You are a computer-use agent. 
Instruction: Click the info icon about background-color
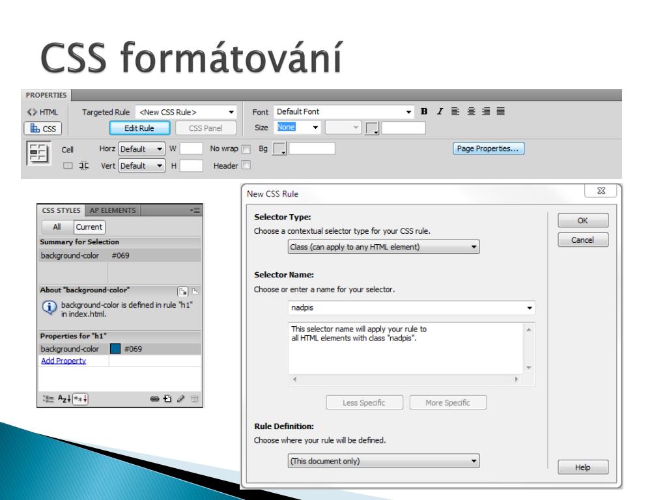pyautogui.click(x=50, y=307)
